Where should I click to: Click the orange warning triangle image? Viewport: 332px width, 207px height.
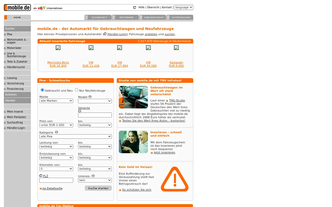(x=175, y=179)
